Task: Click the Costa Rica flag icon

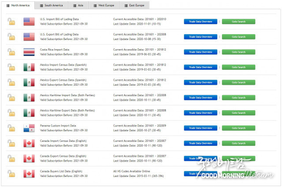Action: click(x=29, y=52)
